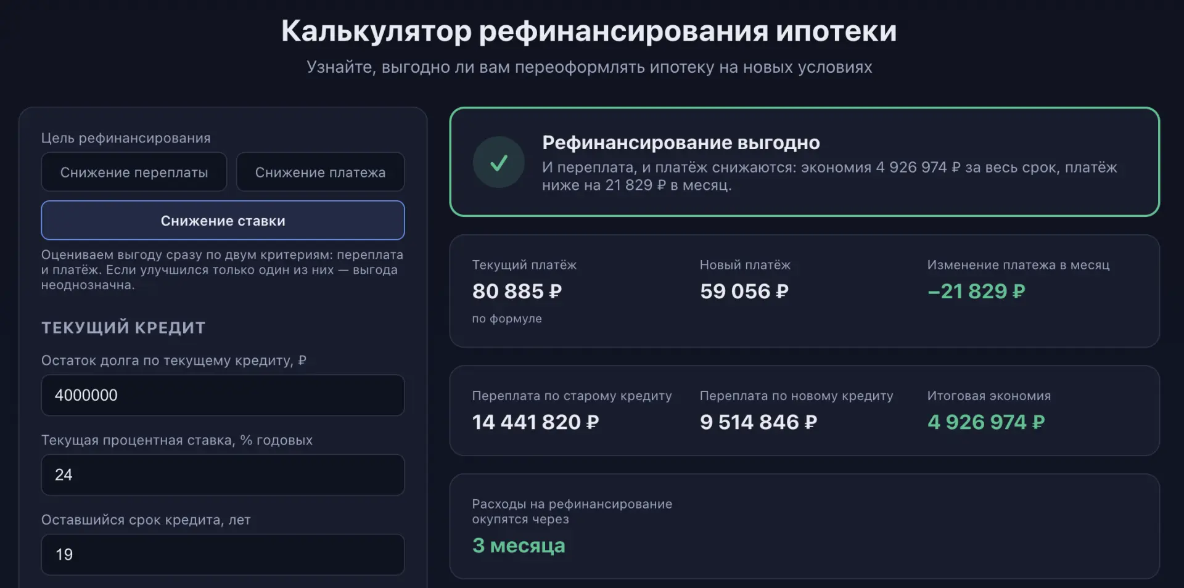Click the Калькулятор рефинансирования ипотеки title
This screenshot has height=588, width=1184.
(x=589, y=31)
